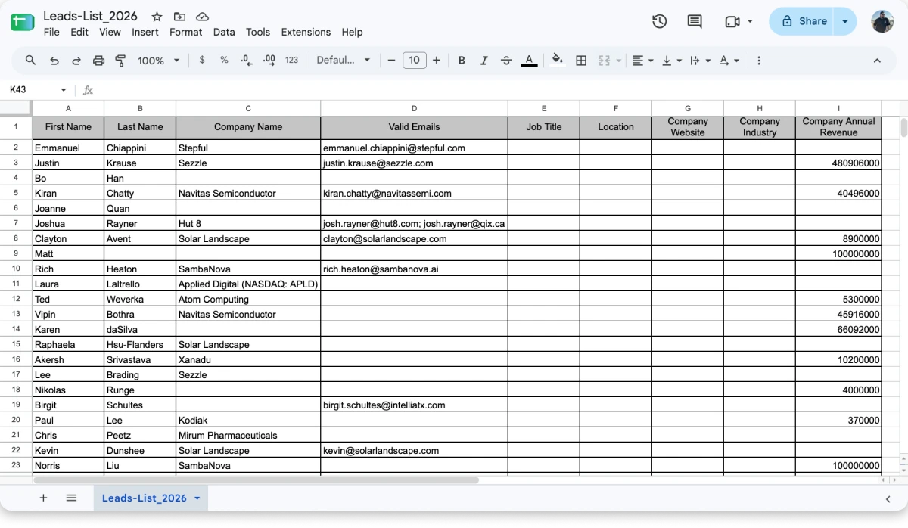The width and height of the screenshot is (908, 528).
Task: Increase decimal places
Action: 269,61
